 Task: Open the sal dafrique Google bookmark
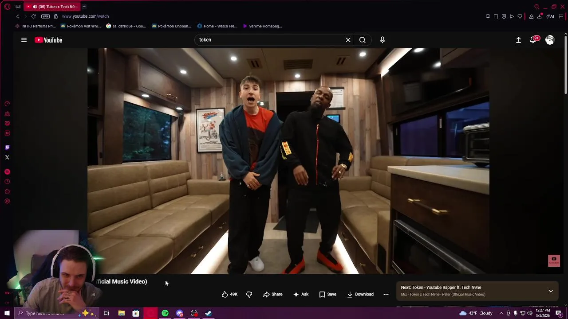126,26
